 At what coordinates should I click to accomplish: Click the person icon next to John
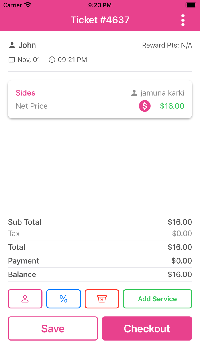point(11,45)
